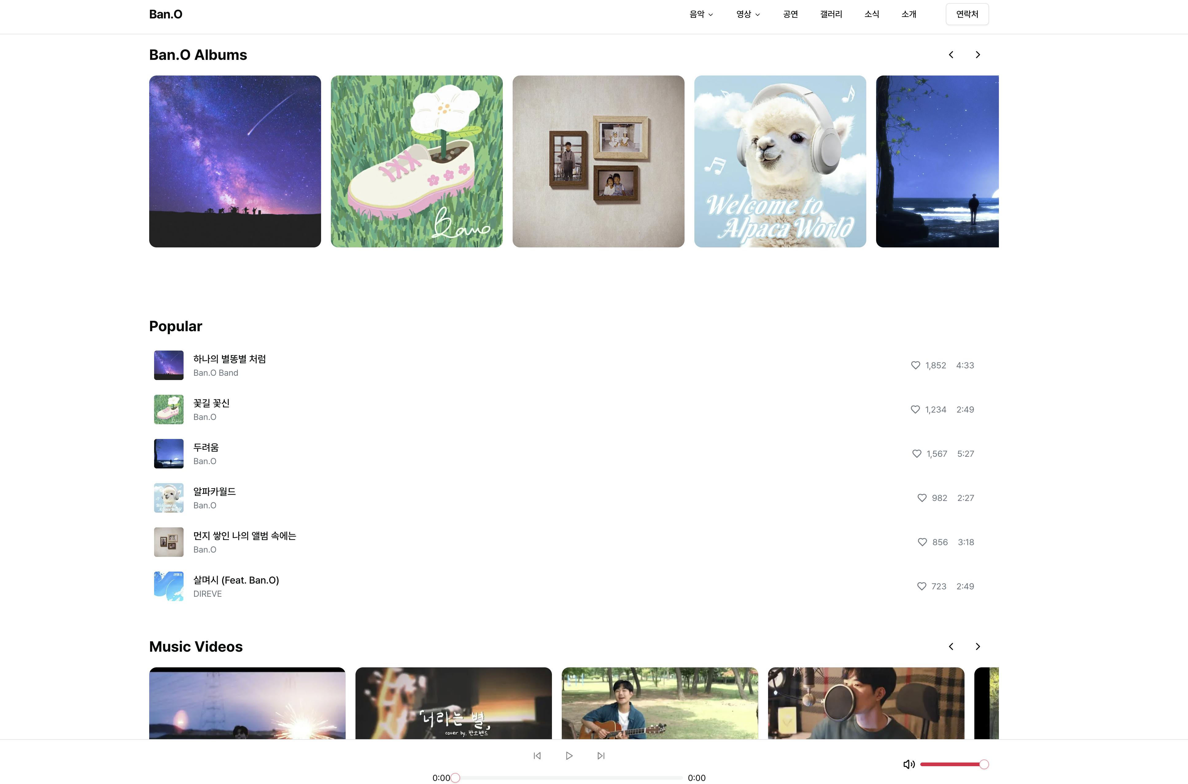Skip to the previous track
Screen dimensions: 1188x784
(537, 755)
